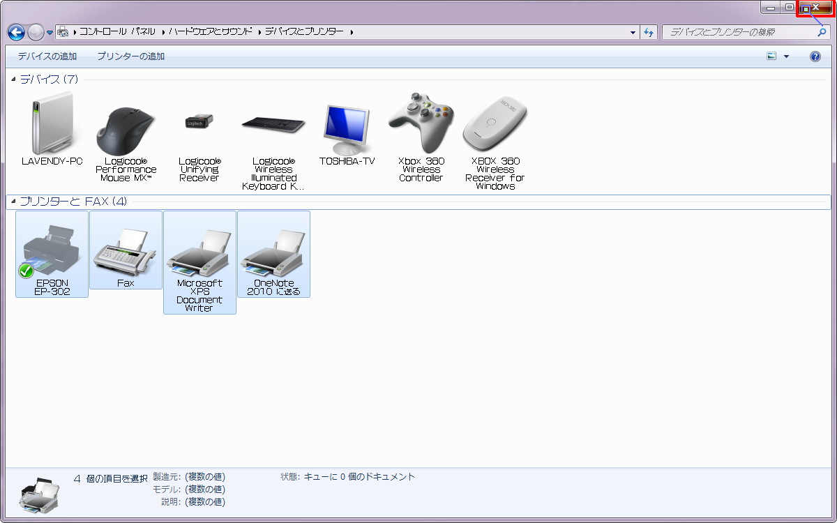Click the change view icon

coord(771,56)
